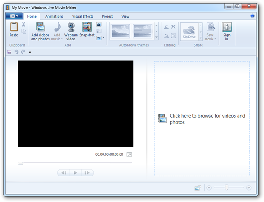Step to the next frame
This screenshot has height=202, width=264.
pos(87,173)
